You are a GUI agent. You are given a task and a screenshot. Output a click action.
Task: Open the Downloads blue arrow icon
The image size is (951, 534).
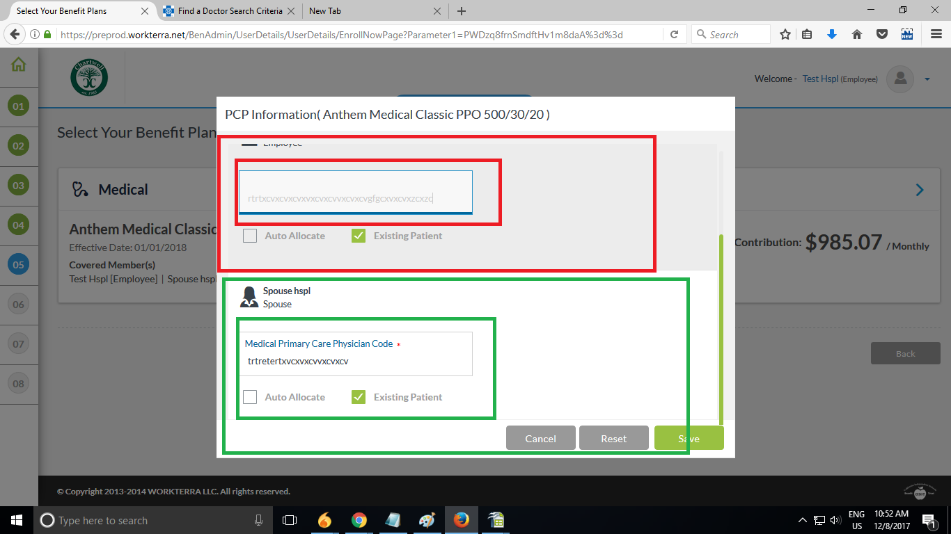832,33
